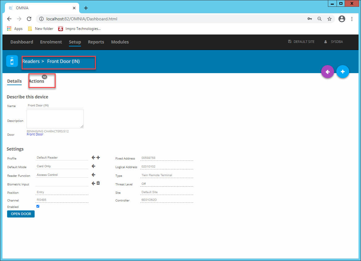Click the DEFAULT SITE label
The width and height of the screenshot is (361, 261).
tap(304, 42)
